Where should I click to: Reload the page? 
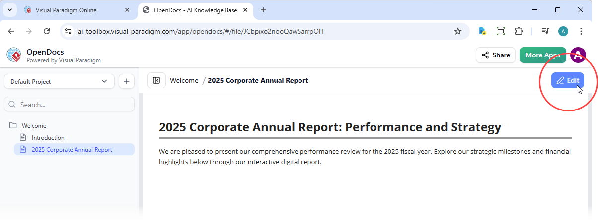click(47, 31)
